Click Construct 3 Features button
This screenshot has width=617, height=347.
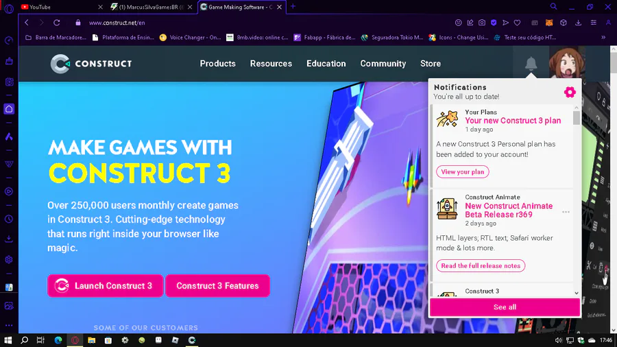(217, 286)
